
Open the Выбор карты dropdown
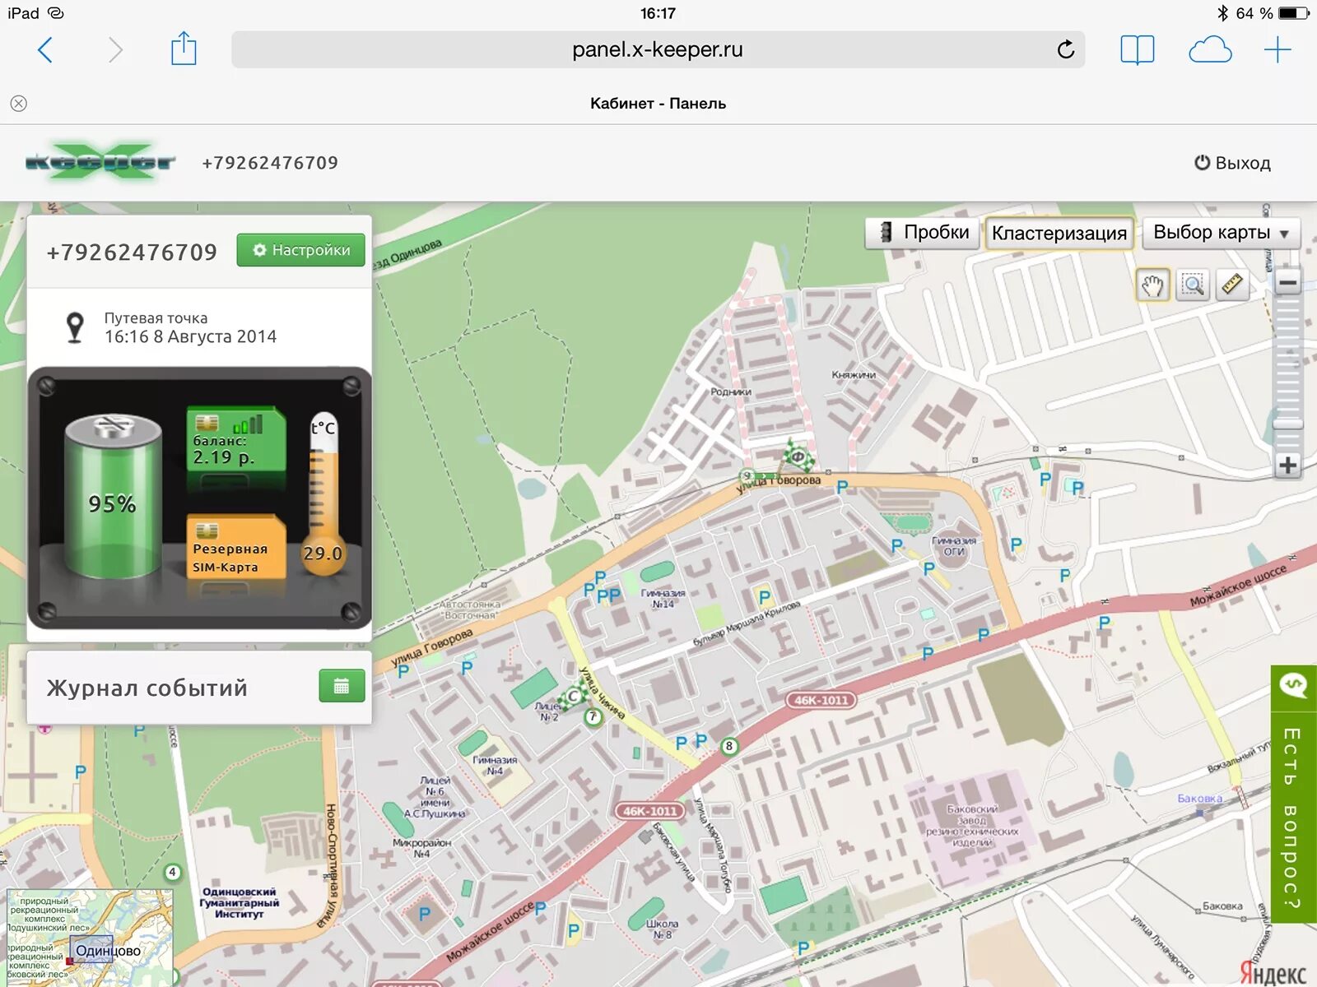click(x=1221, y=233)
